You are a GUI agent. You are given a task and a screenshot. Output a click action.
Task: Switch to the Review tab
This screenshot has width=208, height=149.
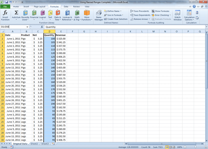(x=76, y=6)
